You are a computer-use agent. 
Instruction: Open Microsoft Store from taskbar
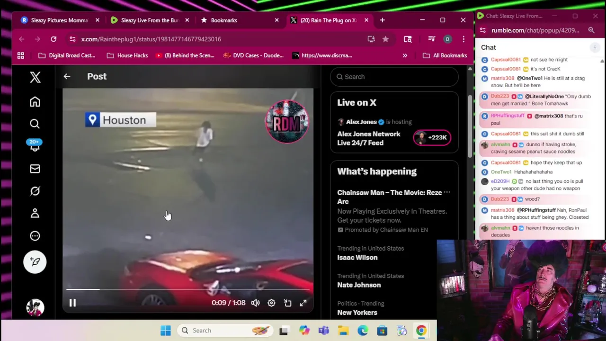382,331
